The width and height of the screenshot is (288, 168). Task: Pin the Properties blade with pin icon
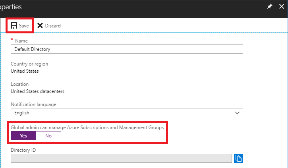tap(270, 7)
